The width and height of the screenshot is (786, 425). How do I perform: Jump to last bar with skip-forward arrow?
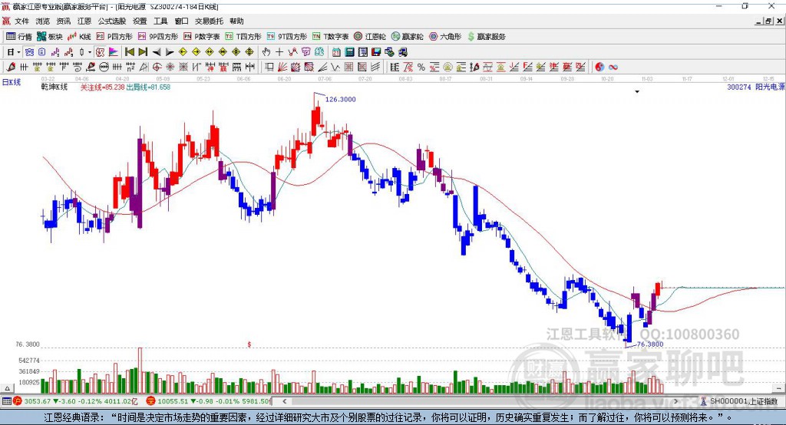pos(143,52)
